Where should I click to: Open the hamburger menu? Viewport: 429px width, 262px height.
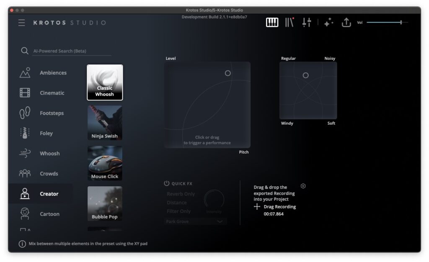[21, 23]
